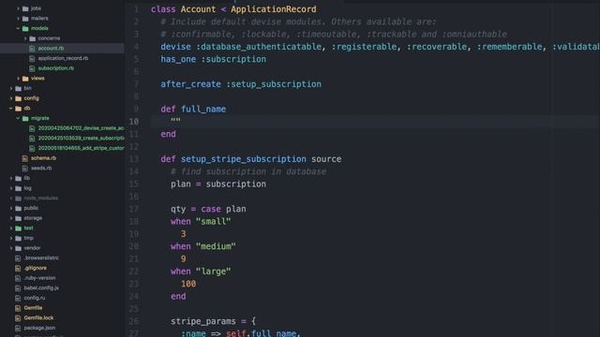Click the 'when "large"' line

point(201,271)
